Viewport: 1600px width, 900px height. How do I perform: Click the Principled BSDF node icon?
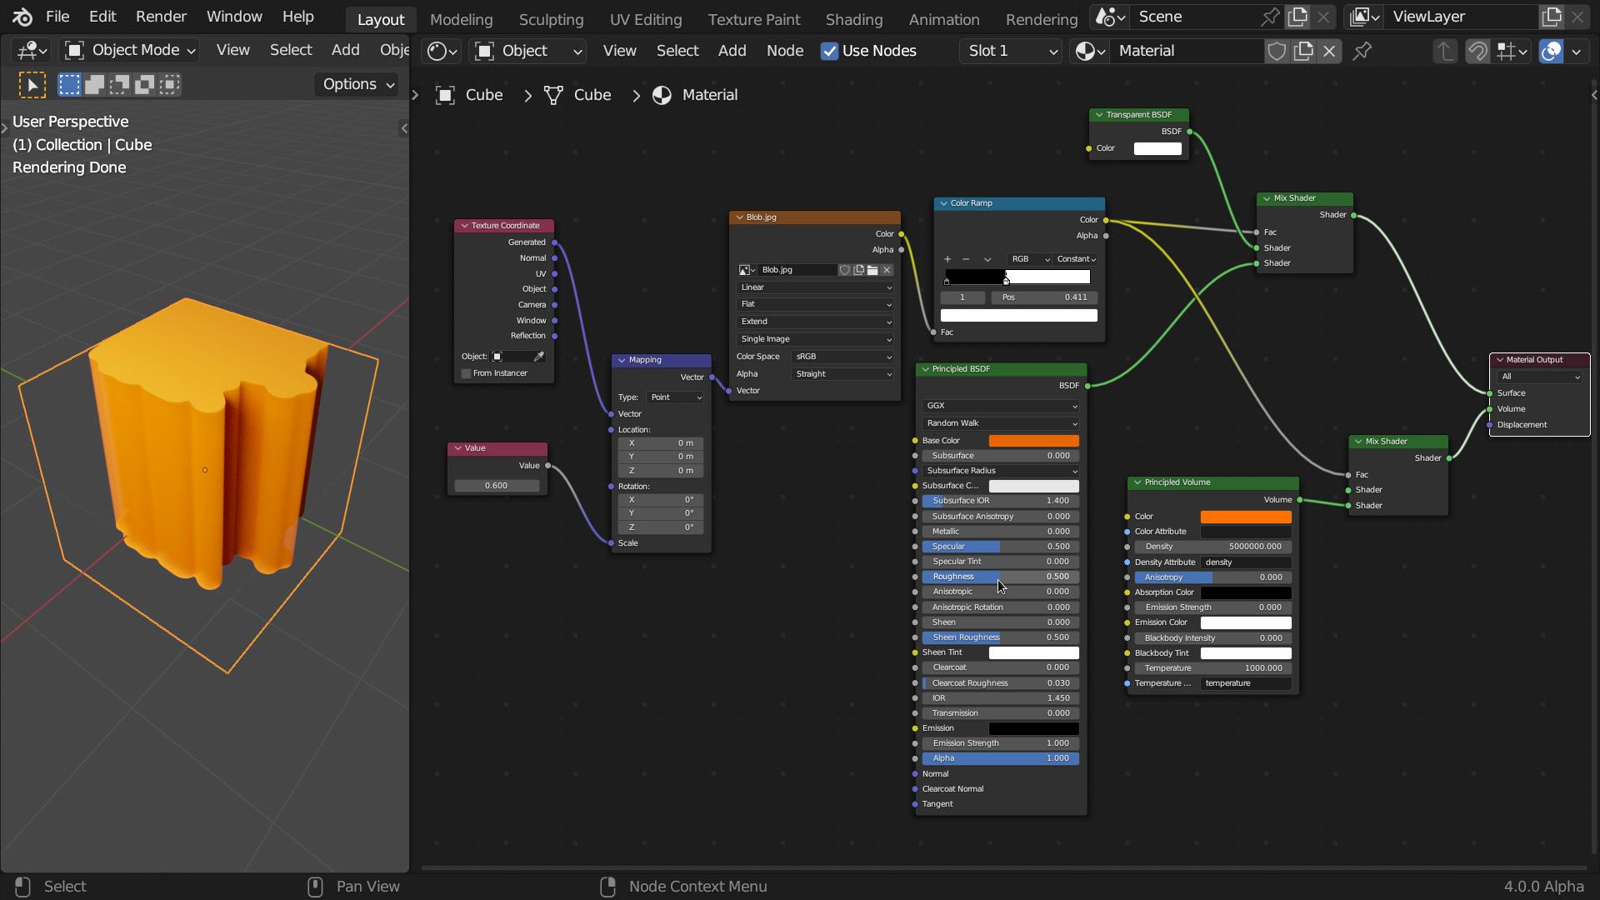click(927, 368)
